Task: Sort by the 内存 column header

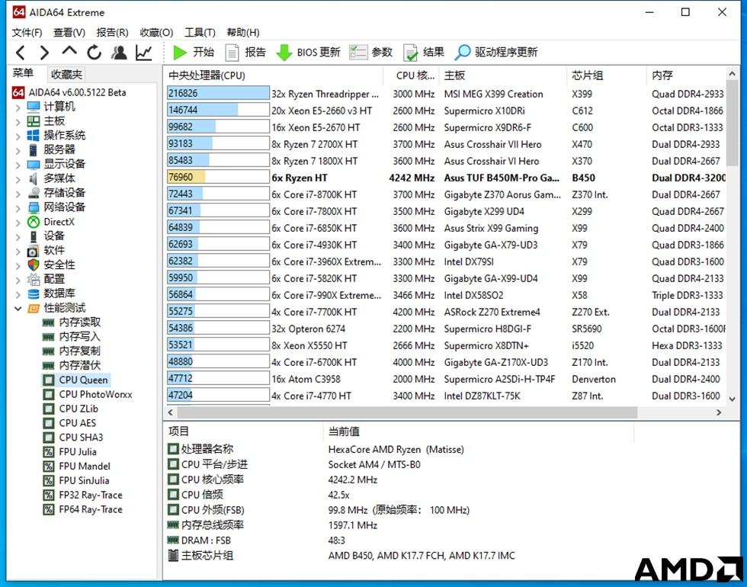Action: [x=686, y=75]
